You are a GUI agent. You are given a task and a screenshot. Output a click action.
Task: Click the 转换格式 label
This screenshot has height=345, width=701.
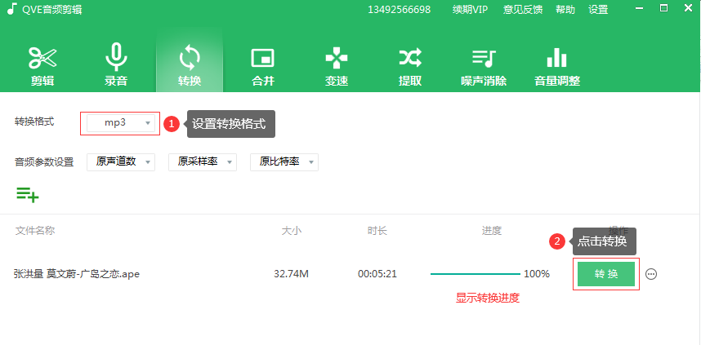[34, 122]
